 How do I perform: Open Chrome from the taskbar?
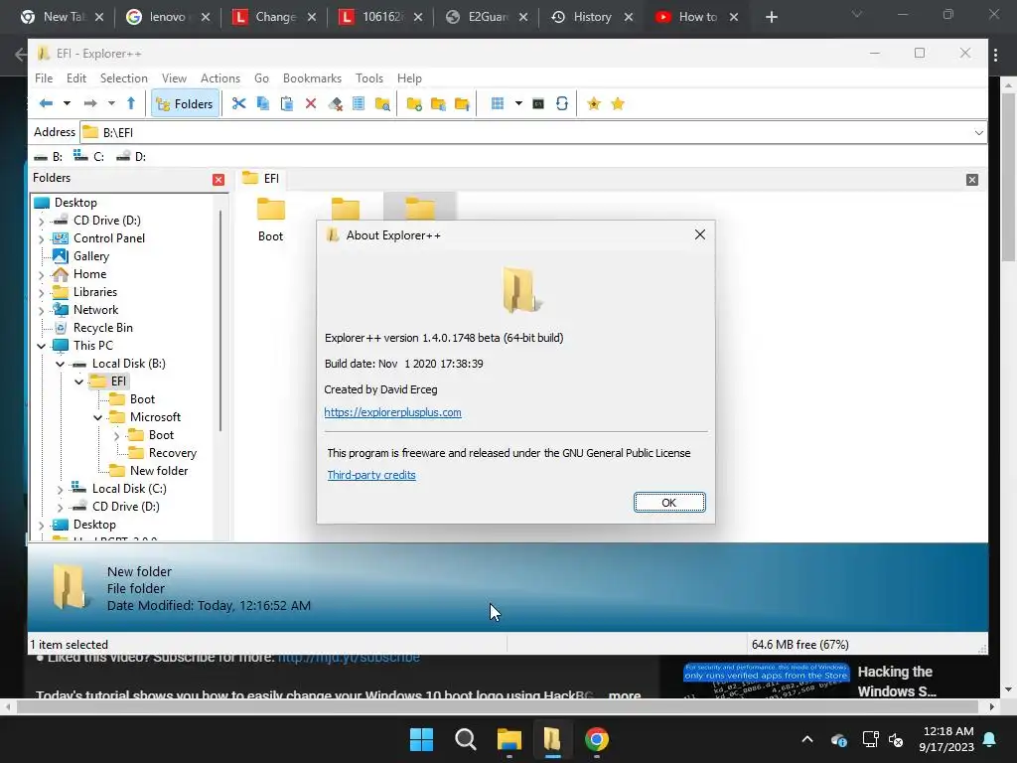(597, 739)
